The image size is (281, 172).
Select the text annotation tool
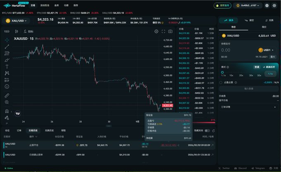[7, 67]
